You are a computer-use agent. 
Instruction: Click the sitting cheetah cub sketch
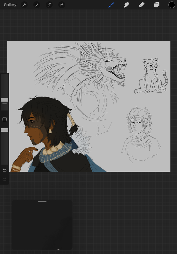point(151,76)
